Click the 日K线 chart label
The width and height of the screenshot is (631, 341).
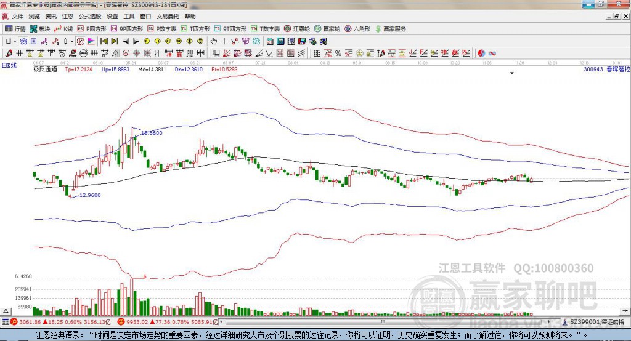tap(9, 65)
